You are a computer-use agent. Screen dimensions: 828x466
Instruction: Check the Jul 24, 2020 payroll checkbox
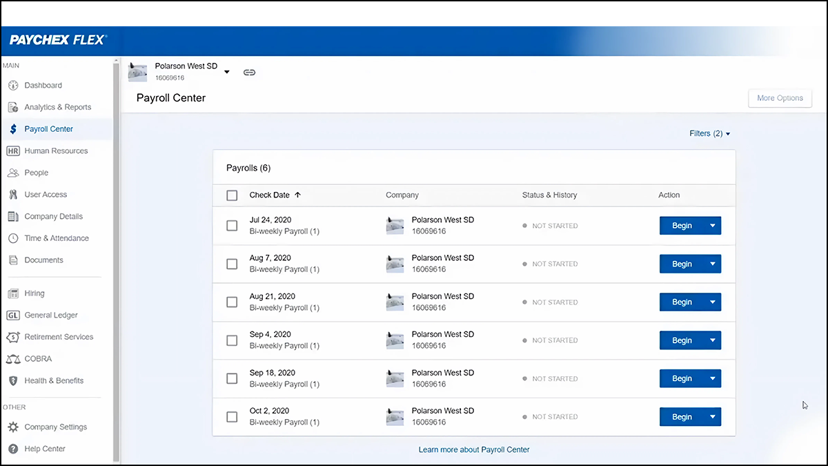point(232,226)
